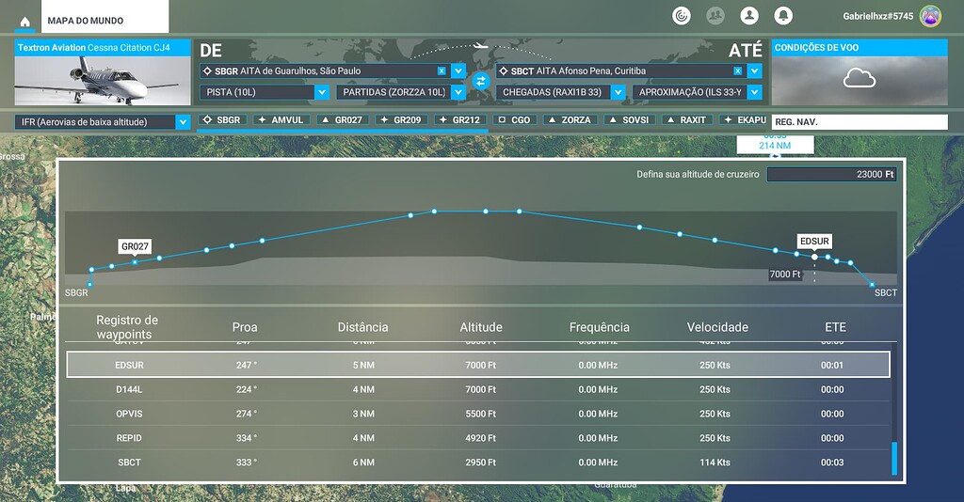964x502 pixels.
Task: Select the OPVIS waypoint row
Action: (x=477, y=414)
